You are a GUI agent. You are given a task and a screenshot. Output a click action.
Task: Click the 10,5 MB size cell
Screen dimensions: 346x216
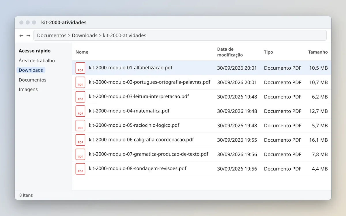(319, 68)
